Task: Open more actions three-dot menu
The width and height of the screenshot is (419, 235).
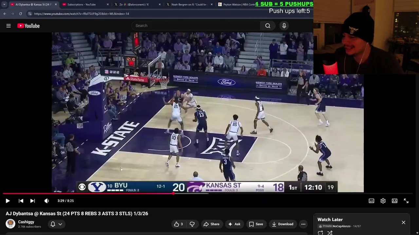Action: pos(303,224)
